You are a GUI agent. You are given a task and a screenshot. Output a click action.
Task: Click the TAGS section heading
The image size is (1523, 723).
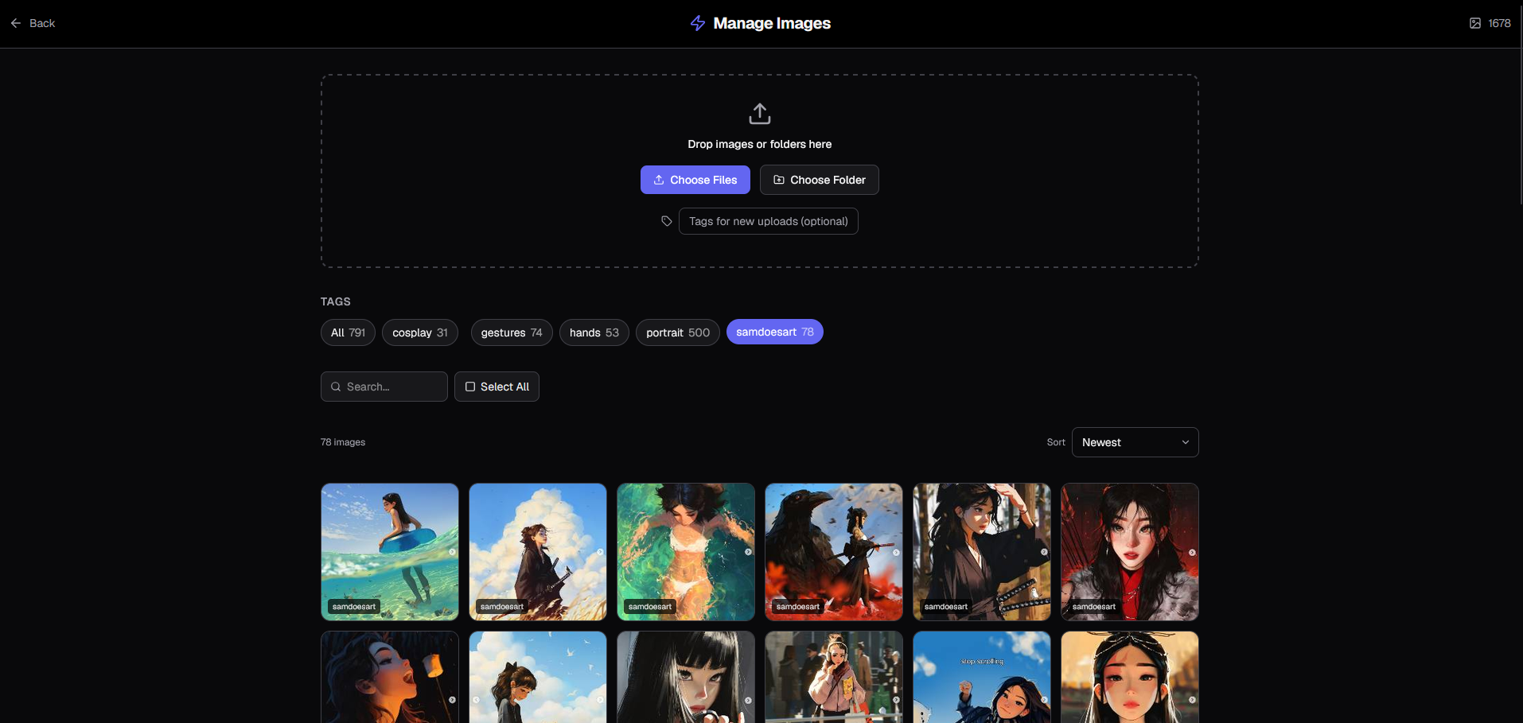pos(336,301)
